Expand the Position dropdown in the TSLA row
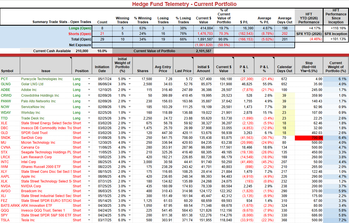The image size is (349, 223). [89, 220]
